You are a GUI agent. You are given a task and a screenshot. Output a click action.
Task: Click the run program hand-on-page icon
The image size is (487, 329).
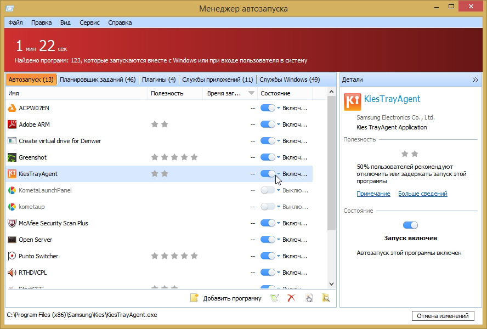[x=309, y=298]
